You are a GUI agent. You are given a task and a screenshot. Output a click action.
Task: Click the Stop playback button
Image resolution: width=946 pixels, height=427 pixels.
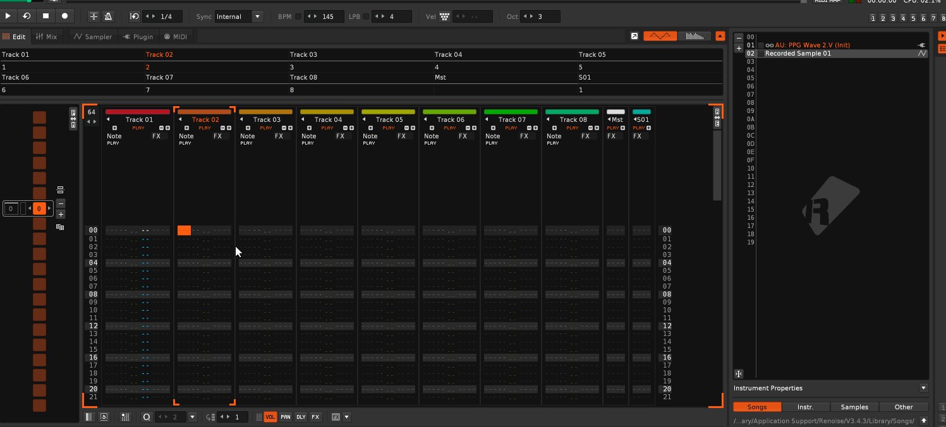tap(45, 16)
